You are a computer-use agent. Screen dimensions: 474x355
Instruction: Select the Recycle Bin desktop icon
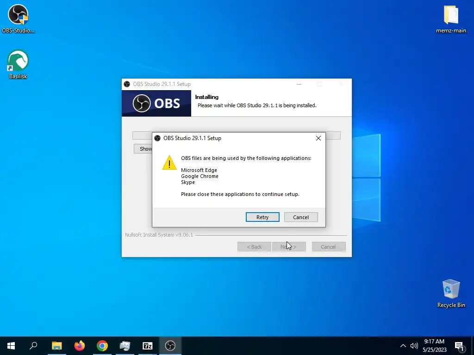click(x=451, y=294)
